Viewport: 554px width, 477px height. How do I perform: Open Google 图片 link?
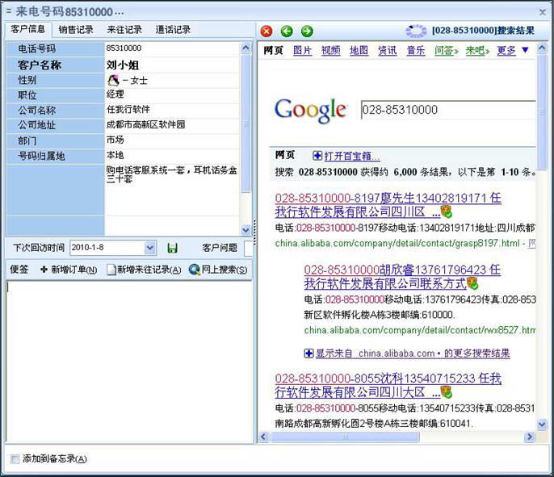tap(302, 51)
